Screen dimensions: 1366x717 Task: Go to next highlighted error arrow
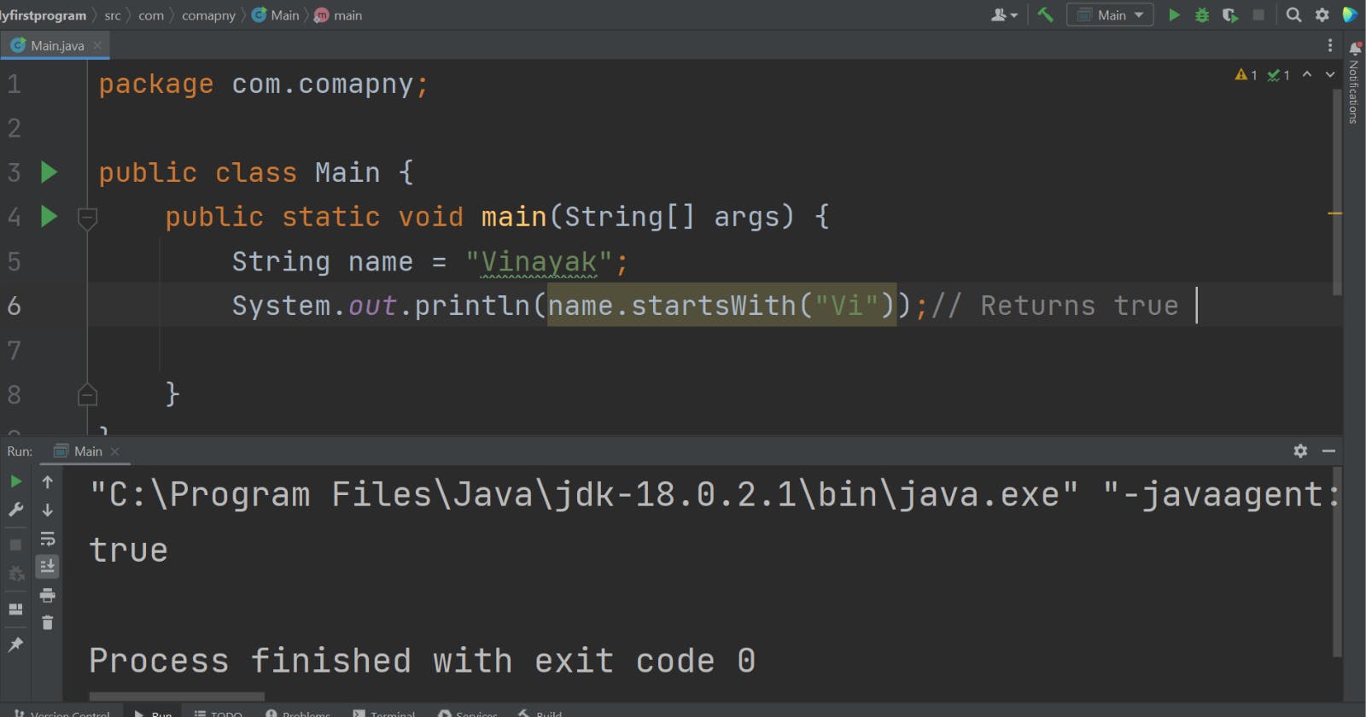pyautogui.click(x=1330, y=75)
